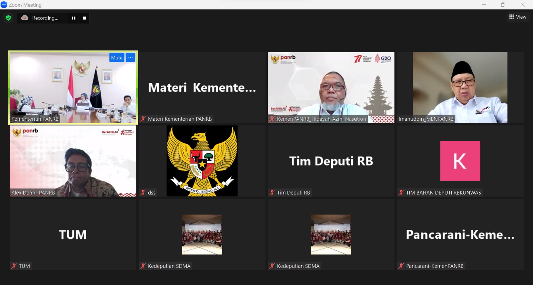Select the KemenPANRB_Hidayah Azmi Nasution video tile

pos(331,87)
